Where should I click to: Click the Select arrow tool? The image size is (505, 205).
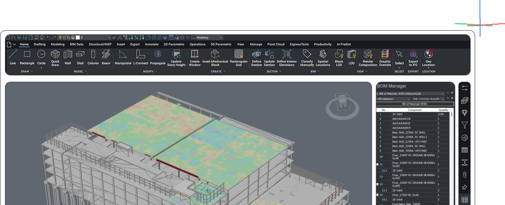coord(400,58)
